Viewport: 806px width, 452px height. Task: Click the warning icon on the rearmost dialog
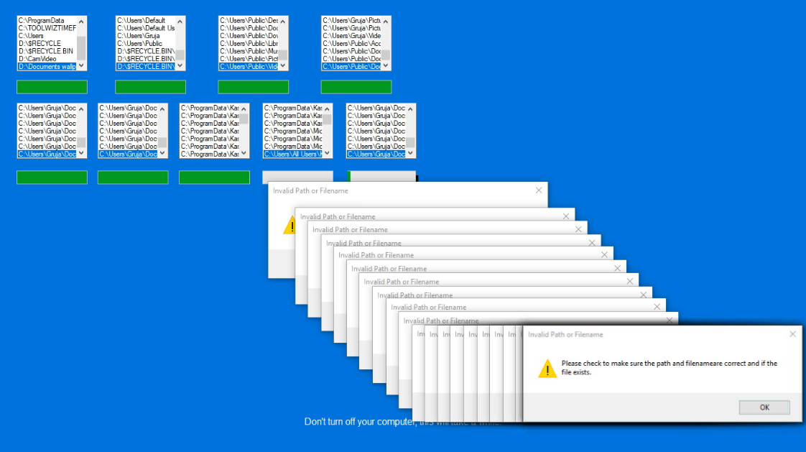(289, 225)
